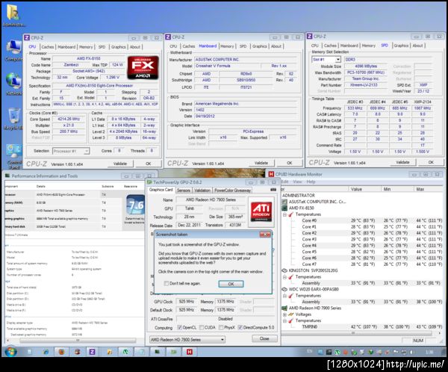
Task: Toggle the PhysX checkbox in GPU-Z
Action: 221,327
